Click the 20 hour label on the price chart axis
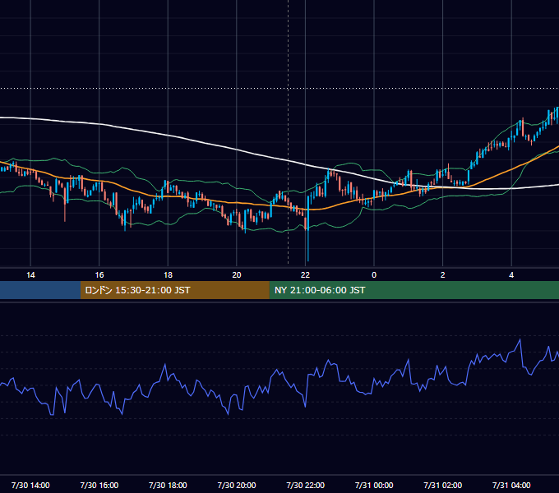The width and height of the screenshot is (559, 493). 237,275
